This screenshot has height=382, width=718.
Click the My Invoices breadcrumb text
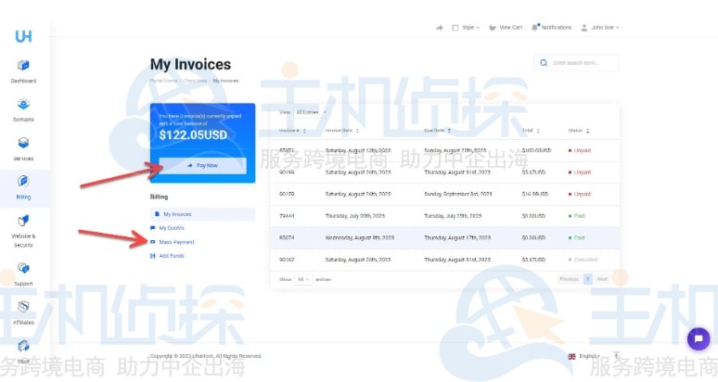coord(225,81)
